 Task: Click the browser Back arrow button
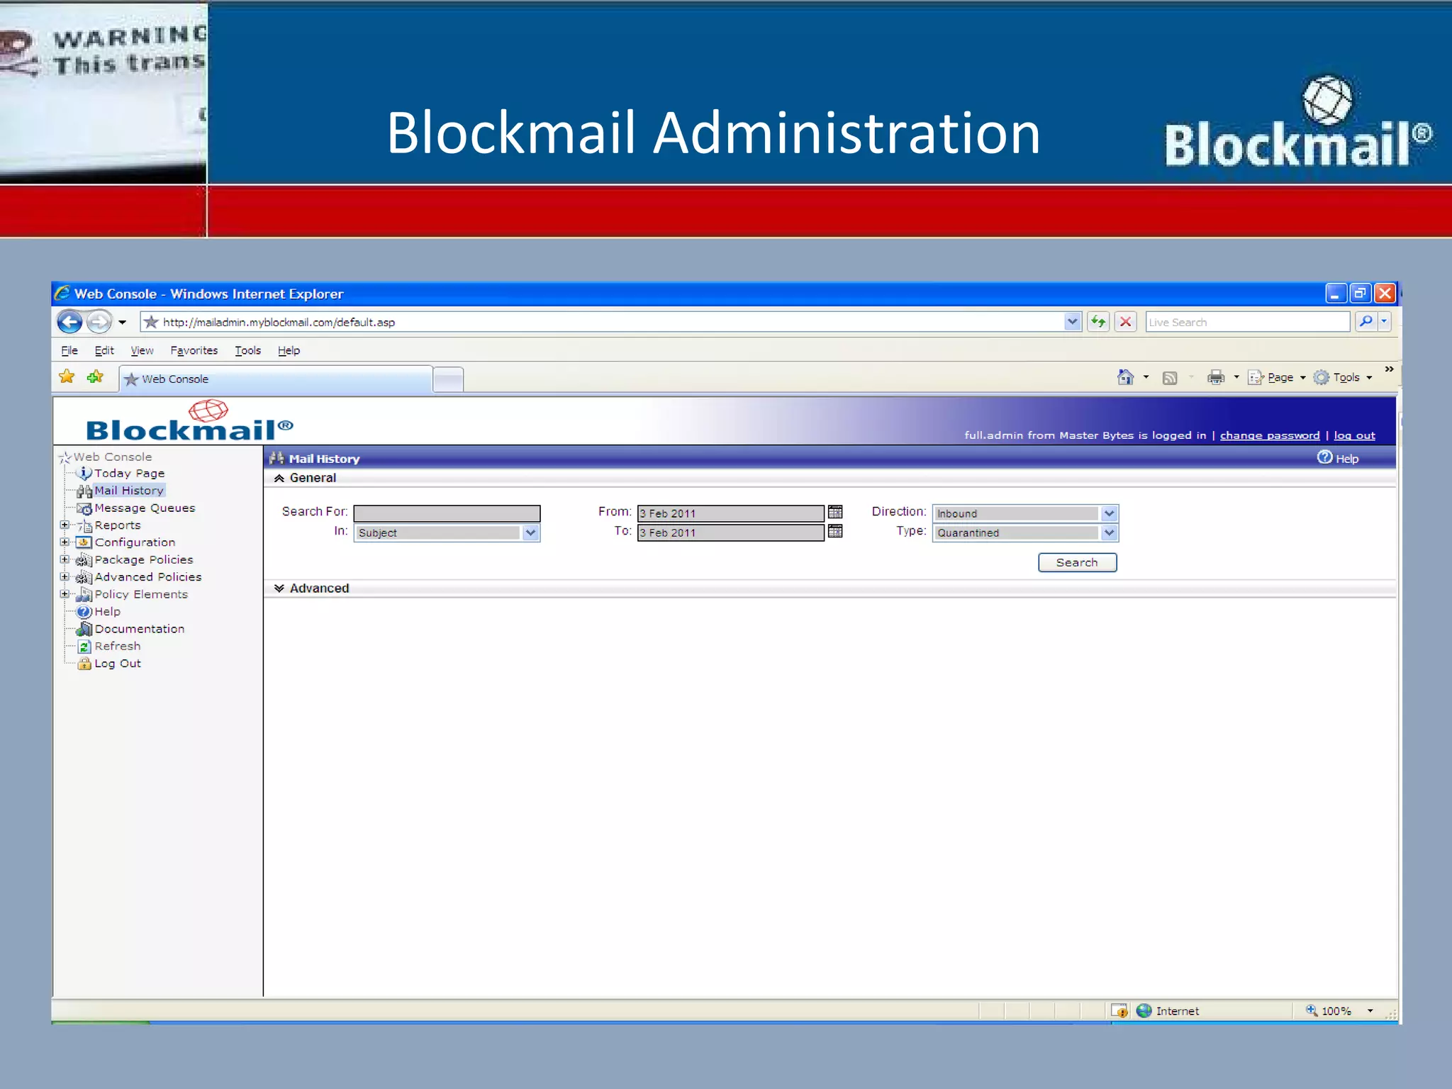(69, 322)
